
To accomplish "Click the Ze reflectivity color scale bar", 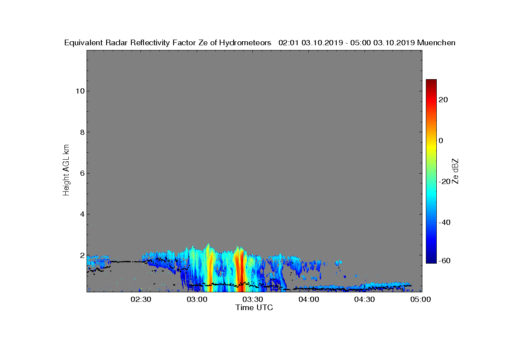I will tap(431, 171).
